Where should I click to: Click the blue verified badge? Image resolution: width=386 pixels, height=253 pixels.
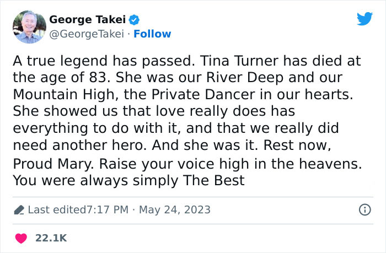(x=134, y=20)
